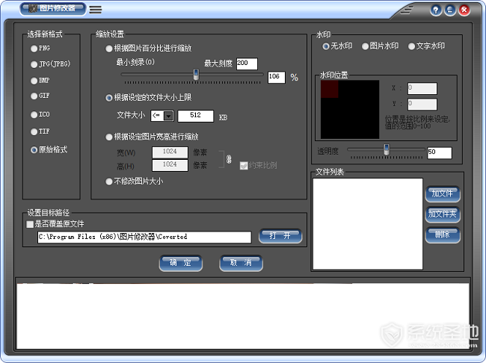Click the watermark X position field
The width and height of the screenshot is (486, 363).
coord(422,88)
